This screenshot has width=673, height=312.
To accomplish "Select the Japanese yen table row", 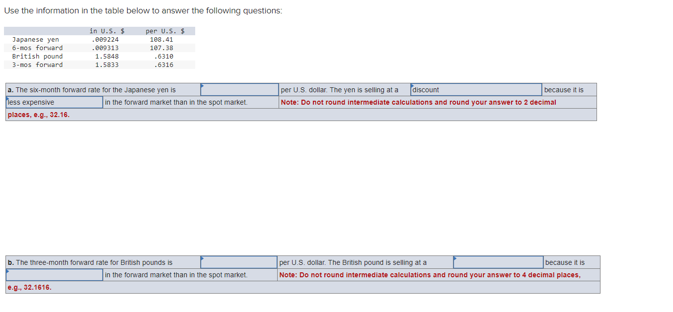I will 35,39.
